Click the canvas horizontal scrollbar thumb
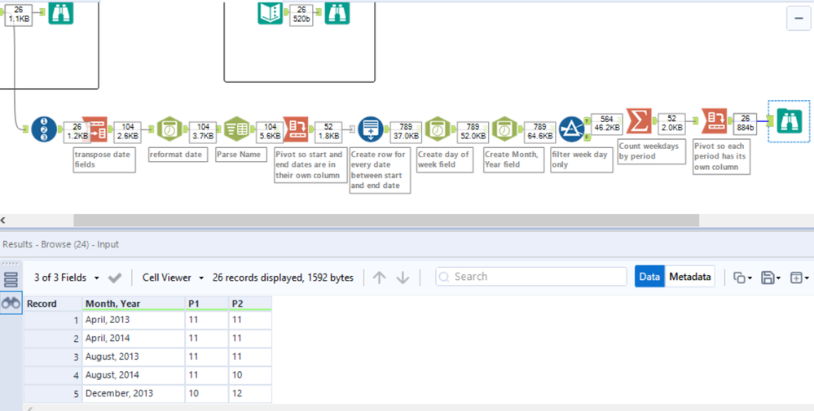The width and height of the screenshot is (814, 411). click(x=386, y=221)
